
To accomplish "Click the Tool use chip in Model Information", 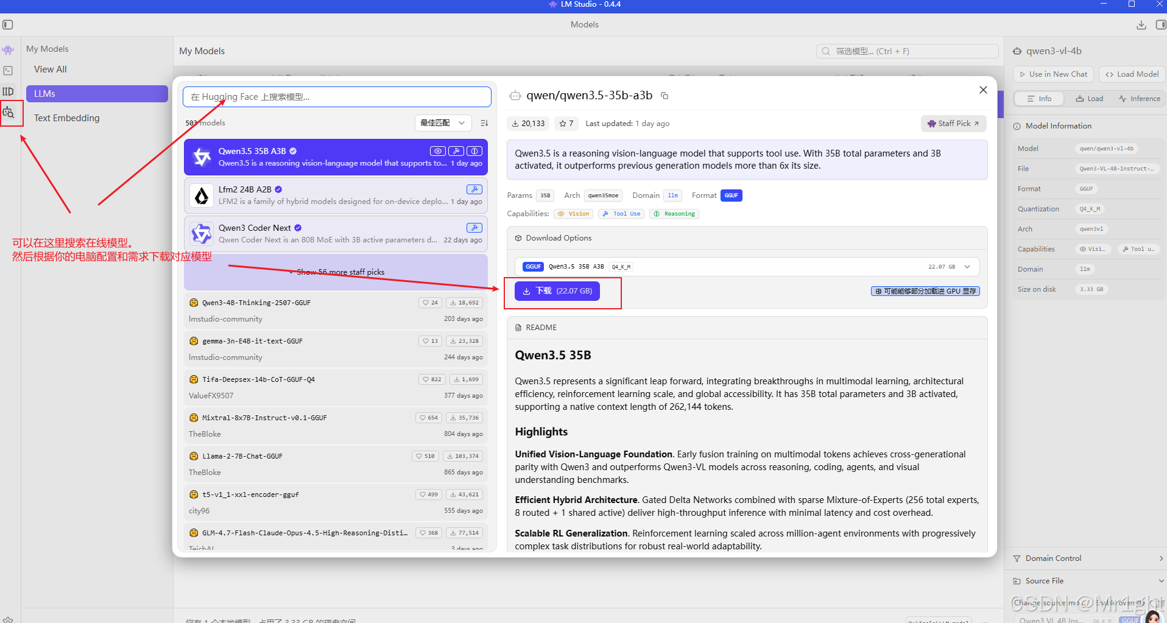I will (x=1138, y=249).
